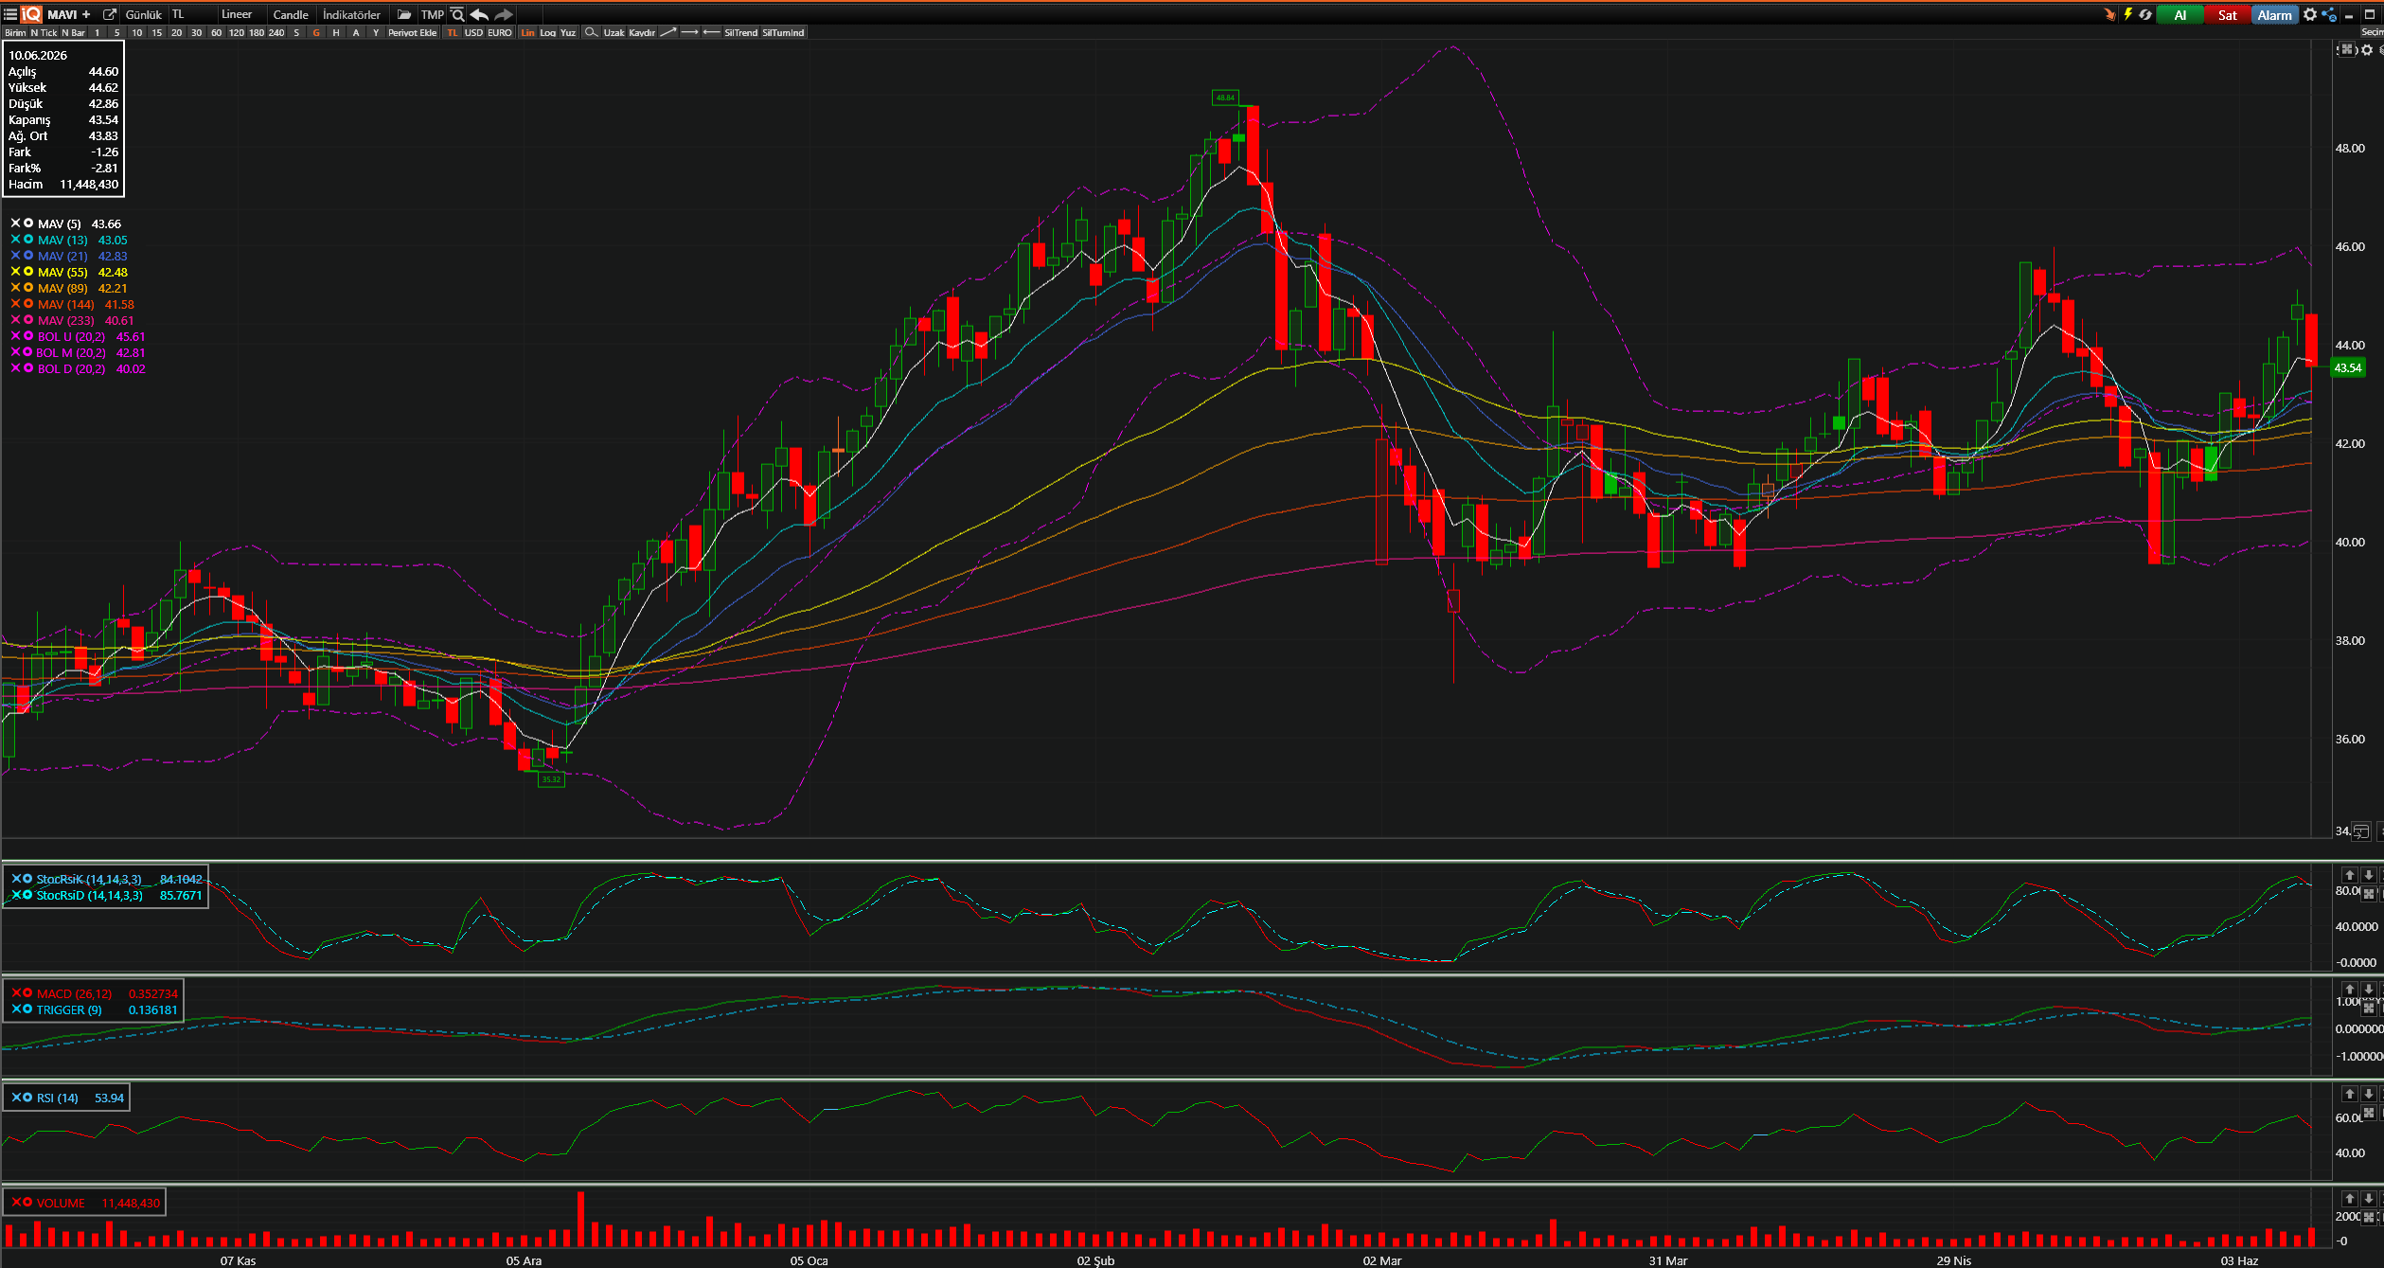Remove MAV (5) indicator with X
Viewport: 2384px width, 1268px height.
(x=15, y=223)
